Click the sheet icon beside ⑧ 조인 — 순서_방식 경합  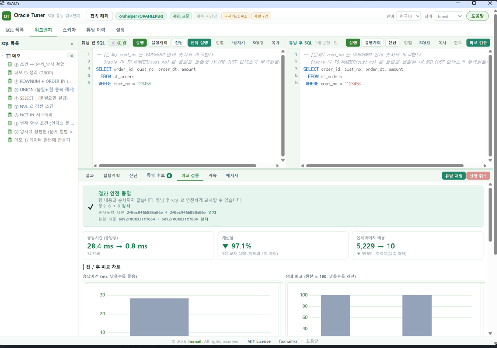pyautogui.click(x=10, y=64)
